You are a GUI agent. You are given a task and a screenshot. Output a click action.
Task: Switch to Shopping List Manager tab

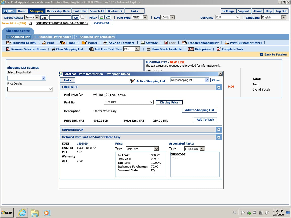pyautogui.click(x=53, y=37)
